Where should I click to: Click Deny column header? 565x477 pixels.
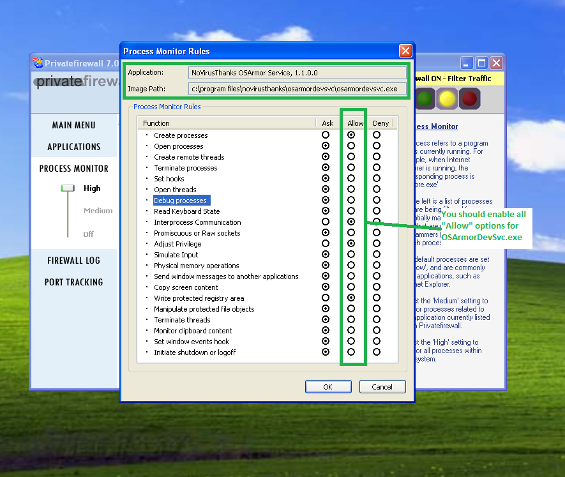[381, 123]
